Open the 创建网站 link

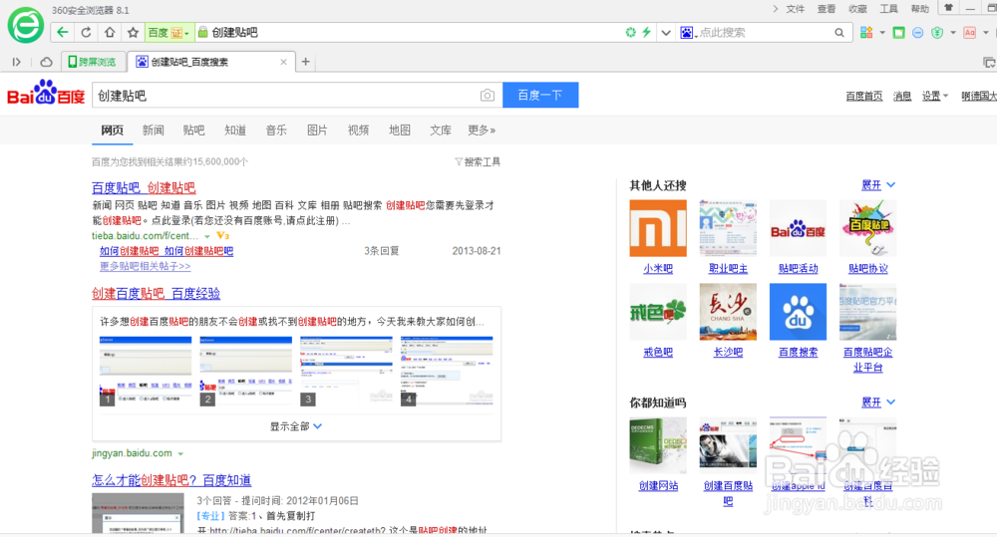click(x=658, y=486)
